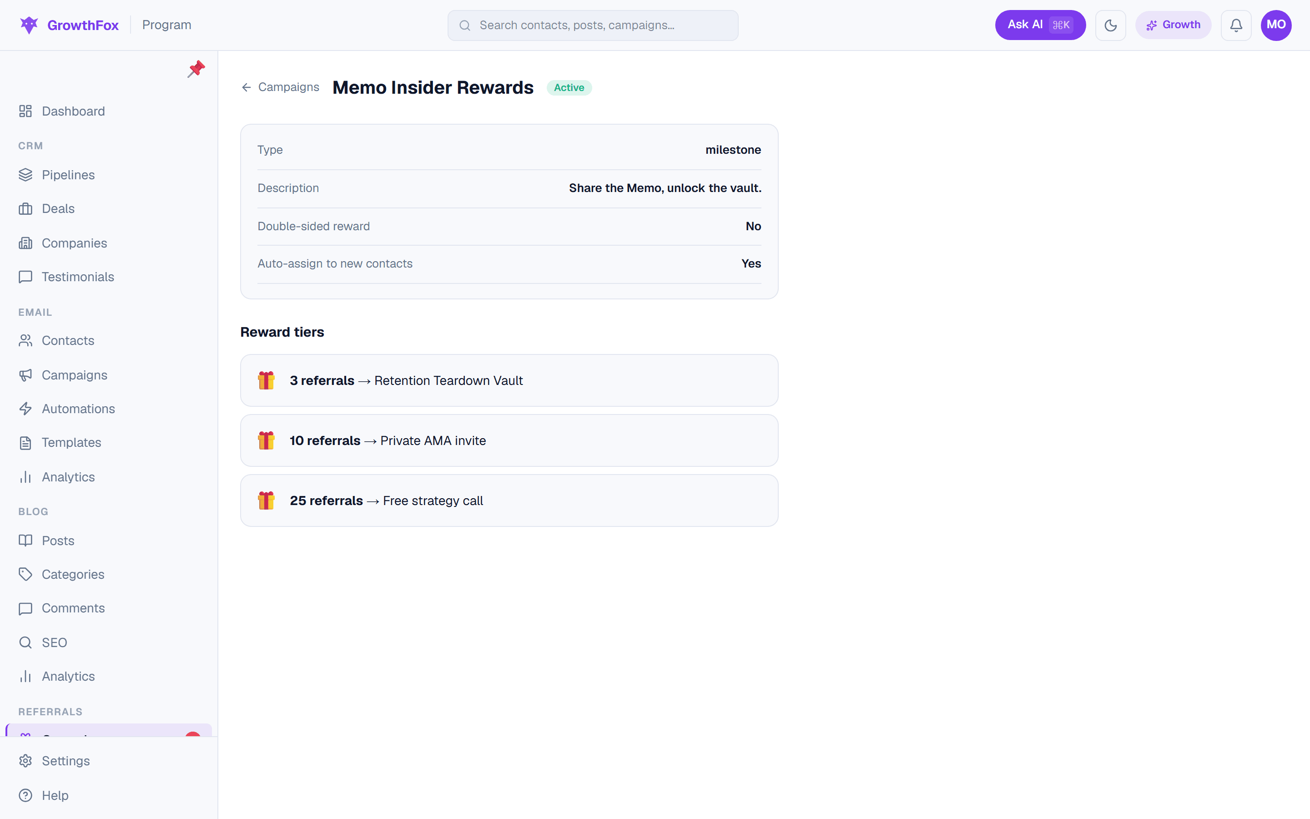Image resolution: width=1310 pixels, height=819 pixels.
Task: Click the gift icon on the 10 referrals tier
Action: (267, 440)
